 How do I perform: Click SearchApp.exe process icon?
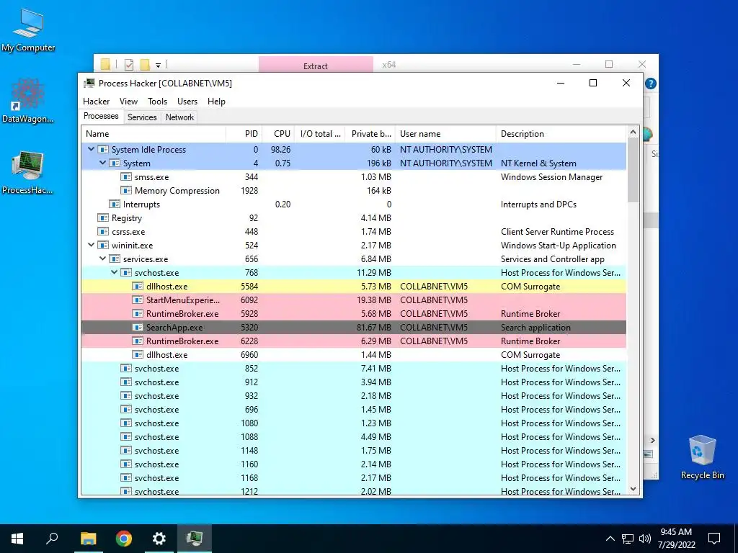138,328
